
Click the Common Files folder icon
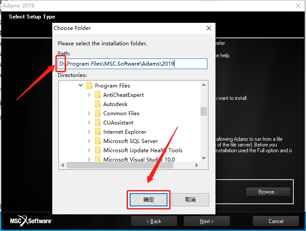[x=98, y=113]
